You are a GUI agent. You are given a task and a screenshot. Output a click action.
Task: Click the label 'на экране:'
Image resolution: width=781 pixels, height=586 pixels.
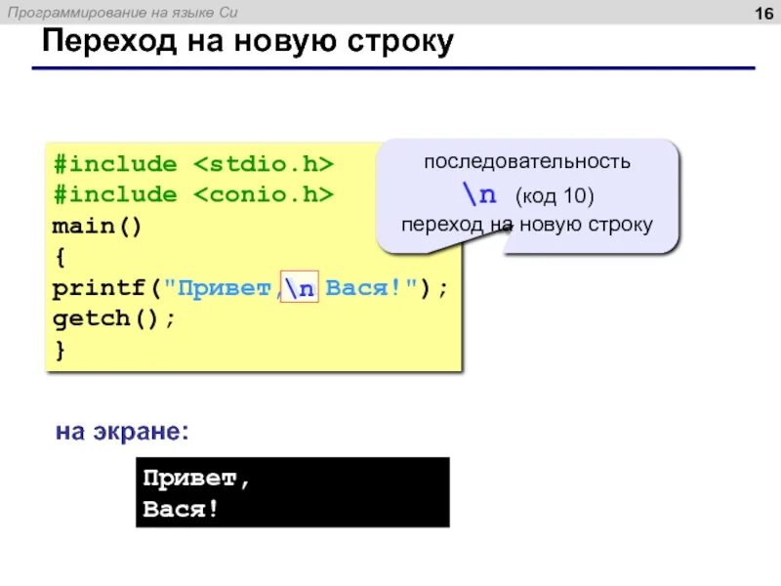point(122,431)
